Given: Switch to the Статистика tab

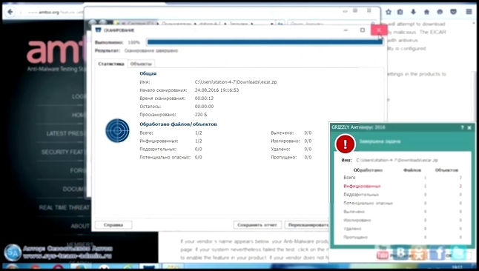Looking at the screenshot, I should pyautogui.click(x=111, y=64).
